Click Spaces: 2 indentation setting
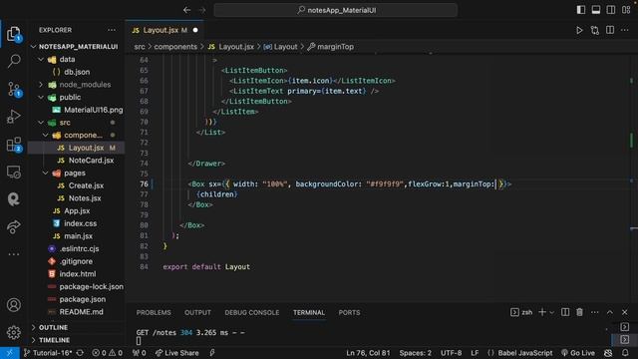638x359 pixels. (415, 353)
